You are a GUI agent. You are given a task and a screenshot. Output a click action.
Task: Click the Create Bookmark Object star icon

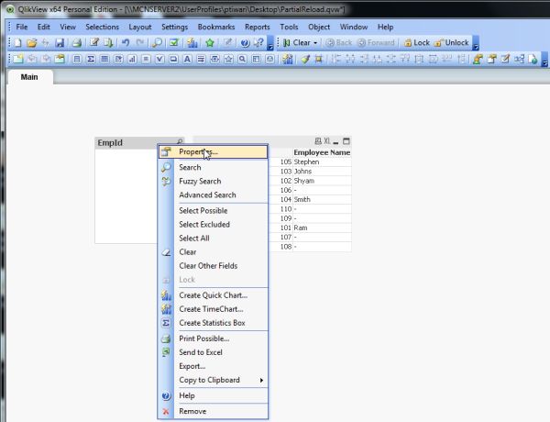228,59
